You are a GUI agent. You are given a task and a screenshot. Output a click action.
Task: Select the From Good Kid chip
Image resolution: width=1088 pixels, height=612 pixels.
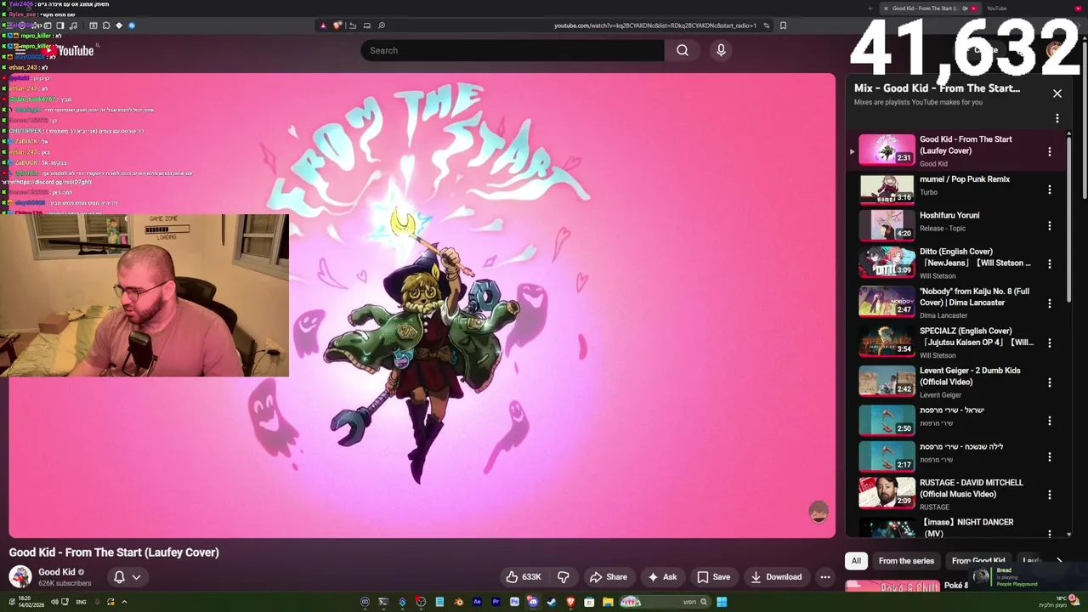tap(978, 561)
